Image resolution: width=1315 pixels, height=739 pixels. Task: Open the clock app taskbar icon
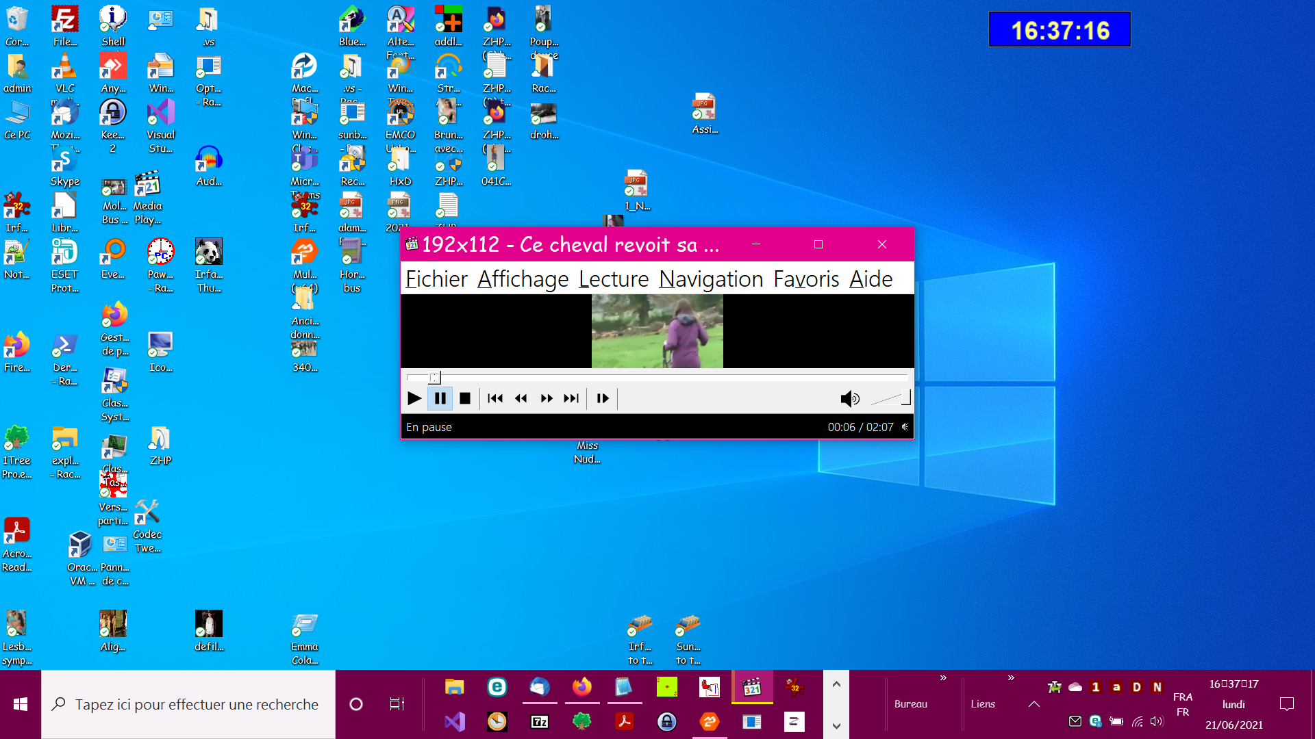click(497, 721)
